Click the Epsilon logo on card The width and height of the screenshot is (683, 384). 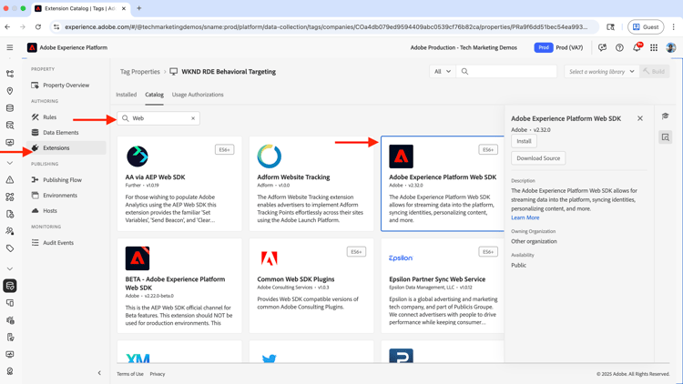pyautogui.click(x=401, y=258)
